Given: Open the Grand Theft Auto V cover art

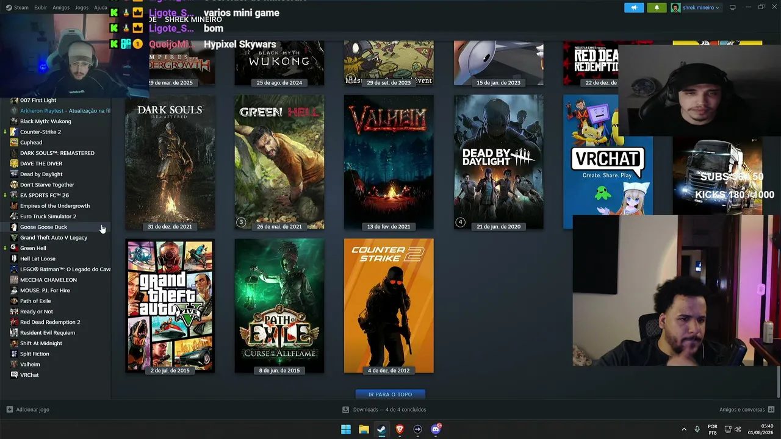Looking at the screenshot, I should 170,306.
